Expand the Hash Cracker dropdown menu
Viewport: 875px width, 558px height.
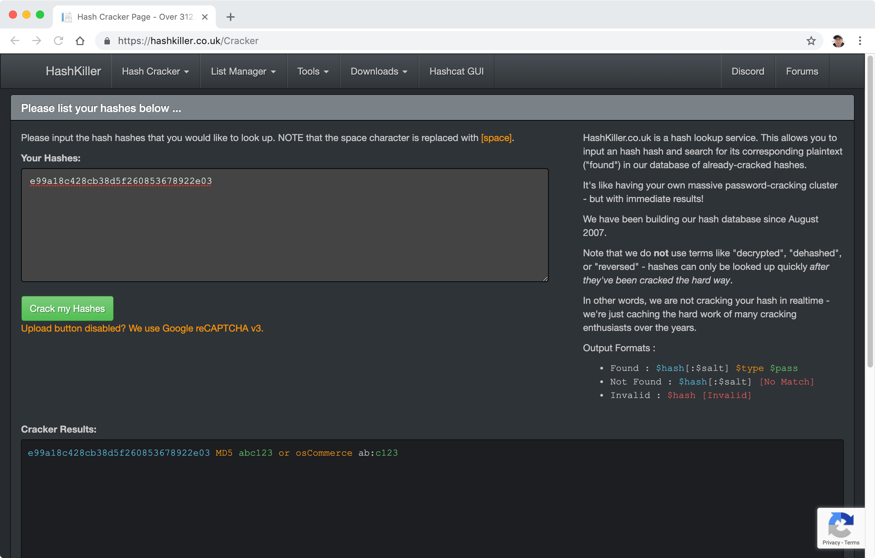pos(156,71)
